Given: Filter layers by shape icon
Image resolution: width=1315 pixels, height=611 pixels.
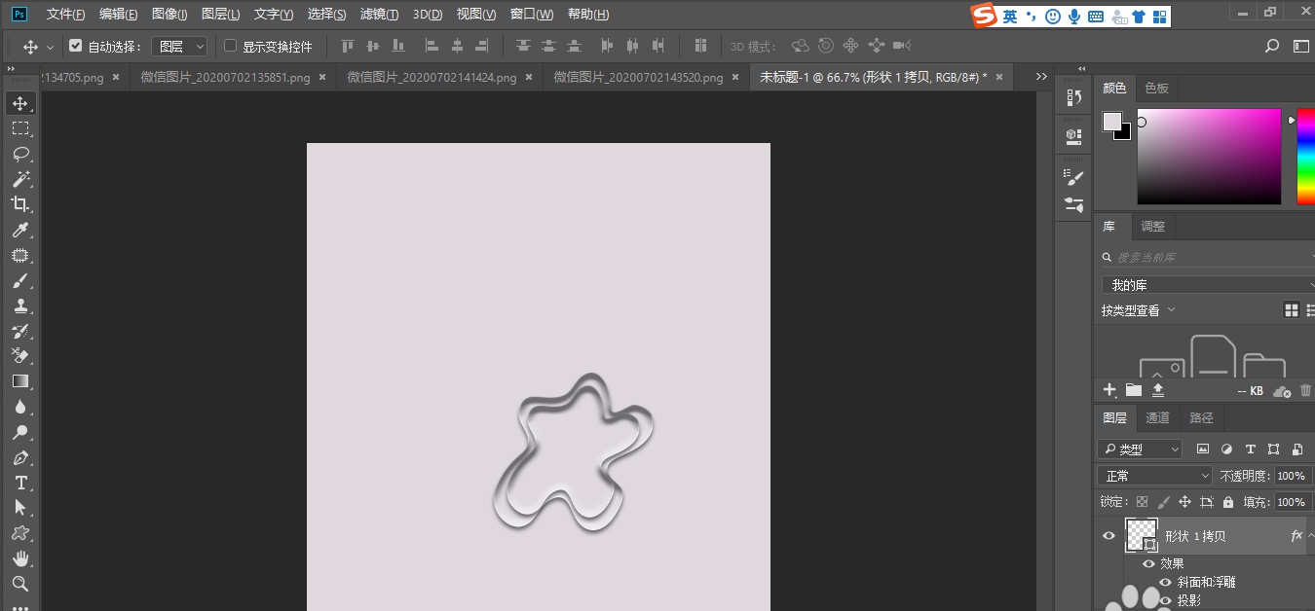Looking at the screenshot, I should [x=1273, y=449].
